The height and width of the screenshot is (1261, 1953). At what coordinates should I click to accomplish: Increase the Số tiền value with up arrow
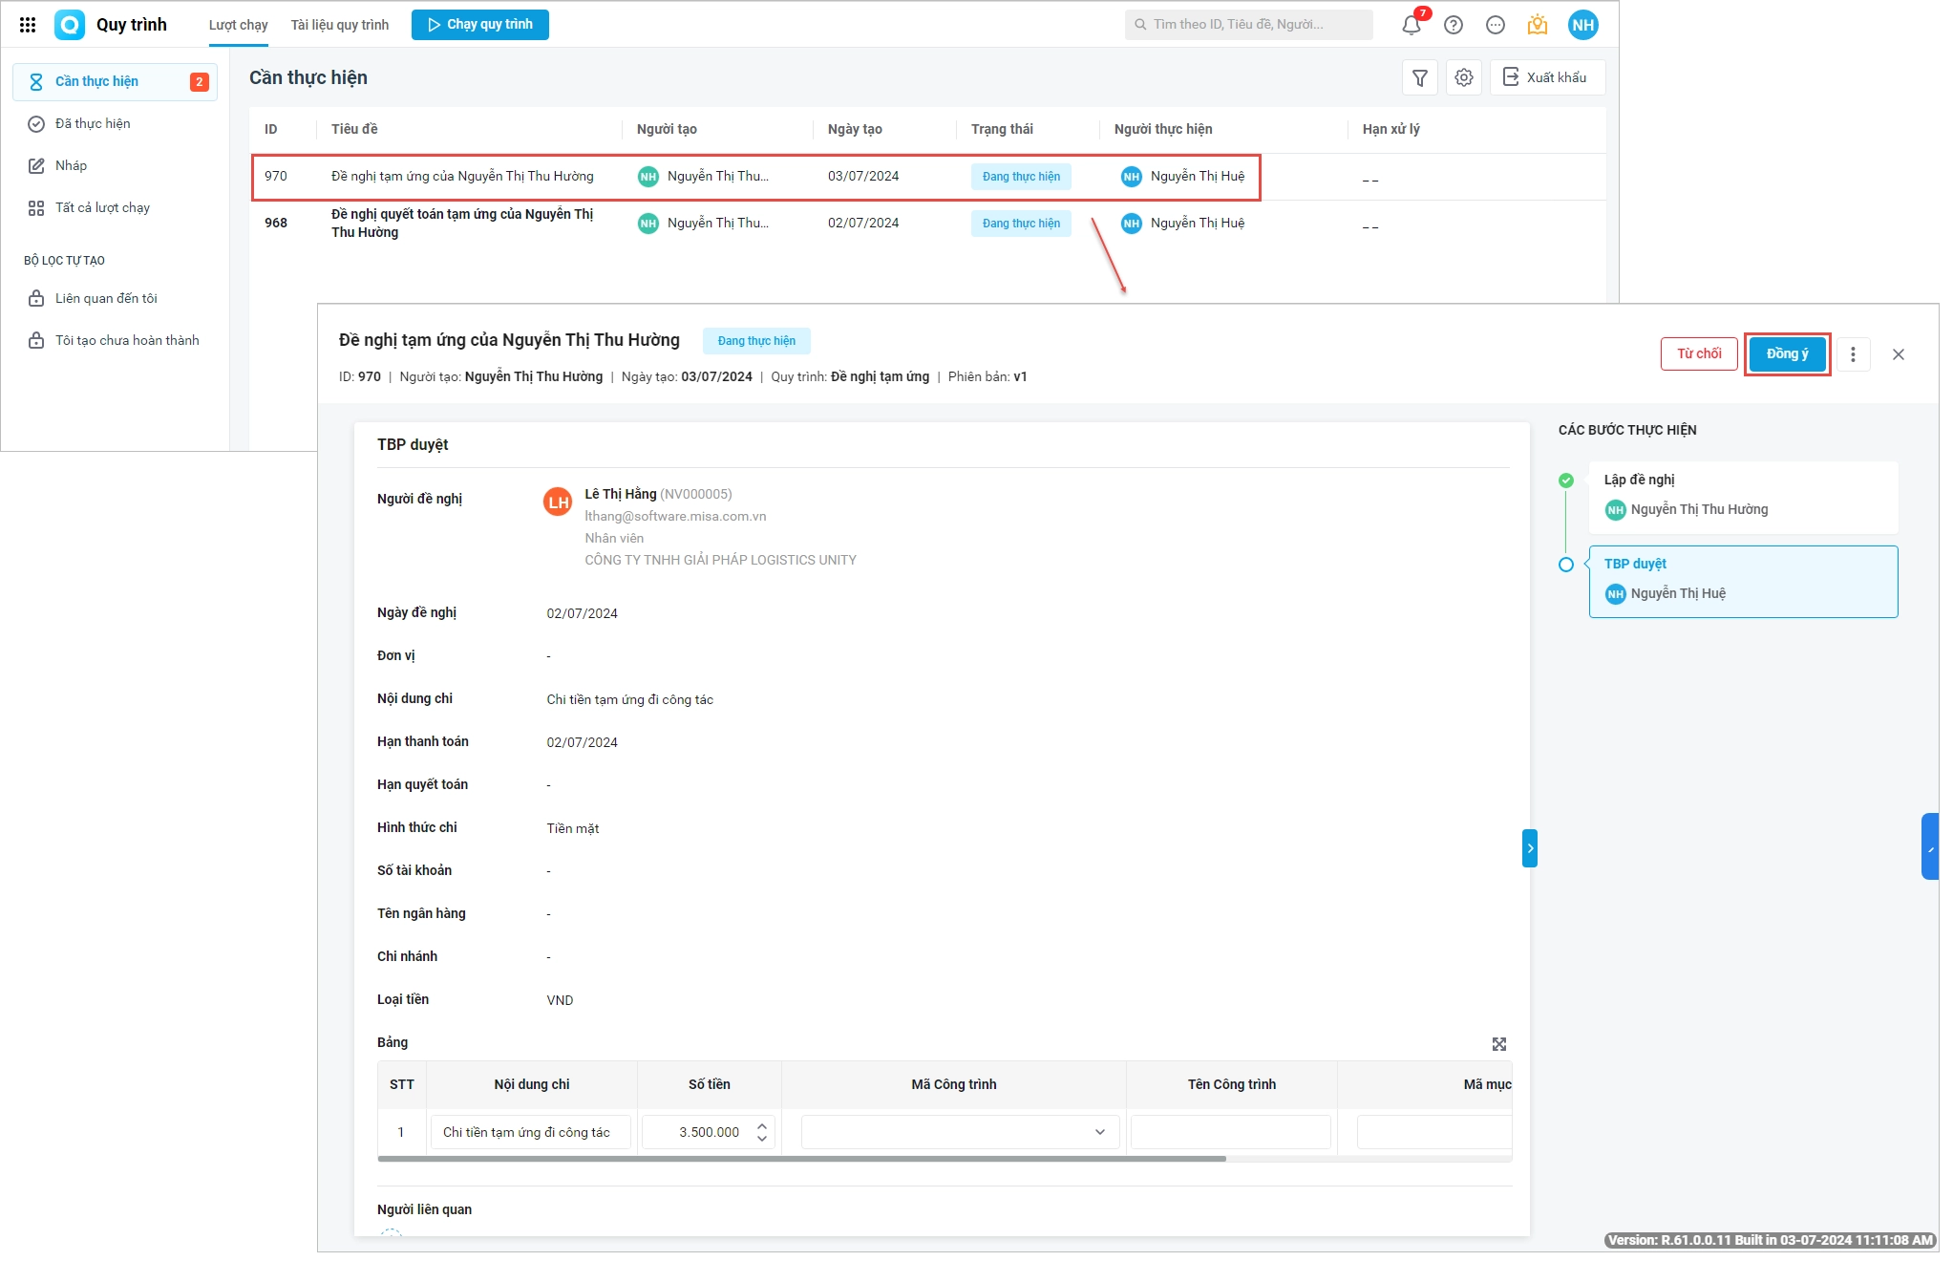pos(762,1125)
